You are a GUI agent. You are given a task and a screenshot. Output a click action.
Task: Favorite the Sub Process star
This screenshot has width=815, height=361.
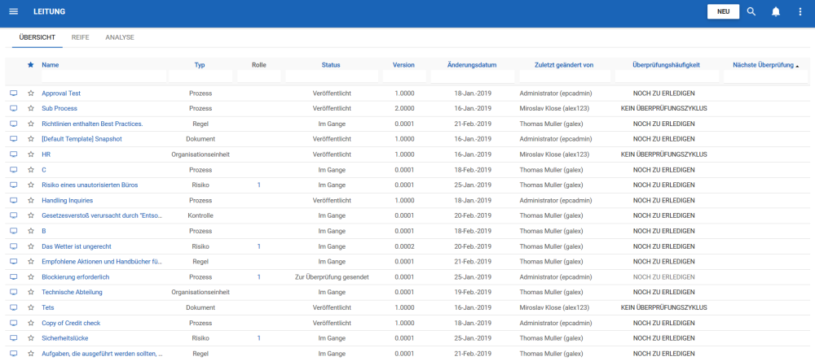pyautogui.click(x=31, y=108)
